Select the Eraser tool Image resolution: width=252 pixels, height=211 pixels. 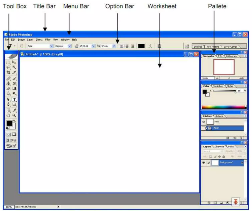9,89
